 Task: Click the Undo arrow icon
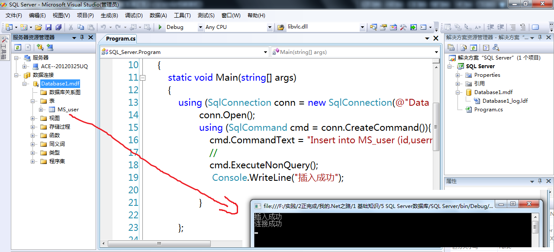click(x=103, y=27)
